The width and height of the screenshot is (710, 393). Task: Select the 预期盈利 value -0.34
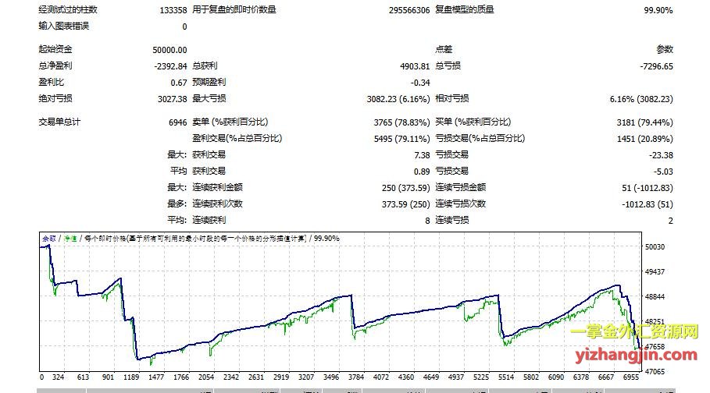pos(420,83)
